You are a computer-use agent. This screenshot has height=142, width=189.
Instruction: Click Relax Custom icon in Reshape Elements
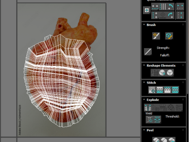pyautogui.click(x=170, y=73)
